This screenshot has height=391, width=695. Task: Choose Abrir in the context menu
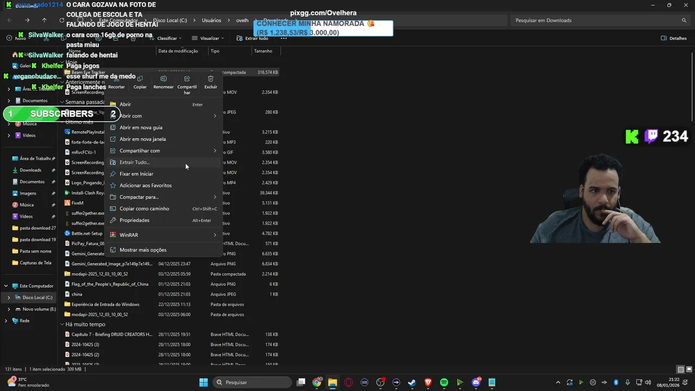163,104
